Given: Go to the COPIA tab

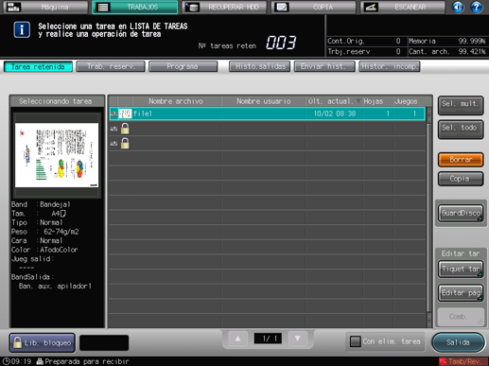Looking at the screenshot, I should [314, 7].
